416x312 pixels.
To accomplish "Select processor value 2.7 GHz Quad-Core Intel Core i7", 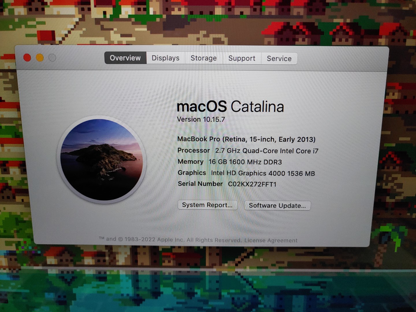I will click(267, 151).
